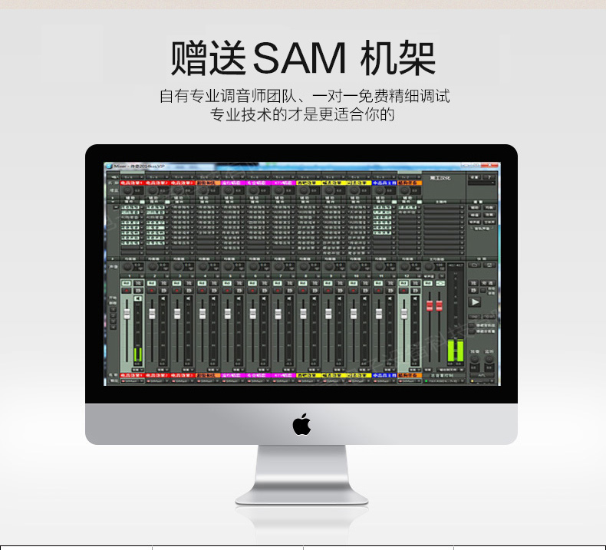Click the pan knob on channel 7

coord(278,267)
